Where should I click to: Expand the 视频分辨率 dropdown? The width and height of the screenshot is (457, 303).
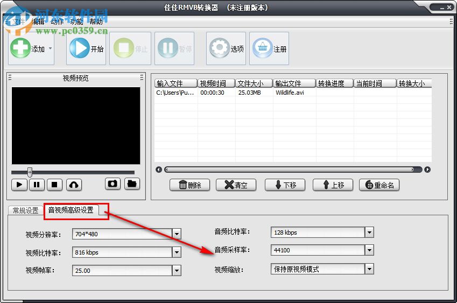point(177,234)
